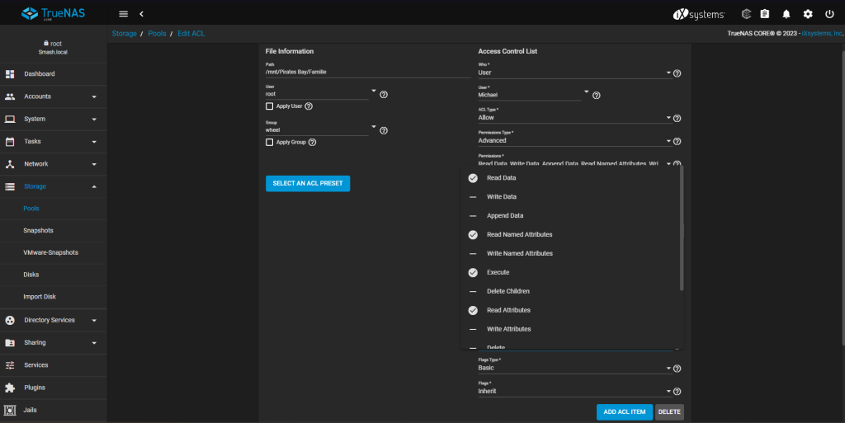Click help icon beside ACL Type field
Viewport: 845px width, 423px height.
(677, 118)
